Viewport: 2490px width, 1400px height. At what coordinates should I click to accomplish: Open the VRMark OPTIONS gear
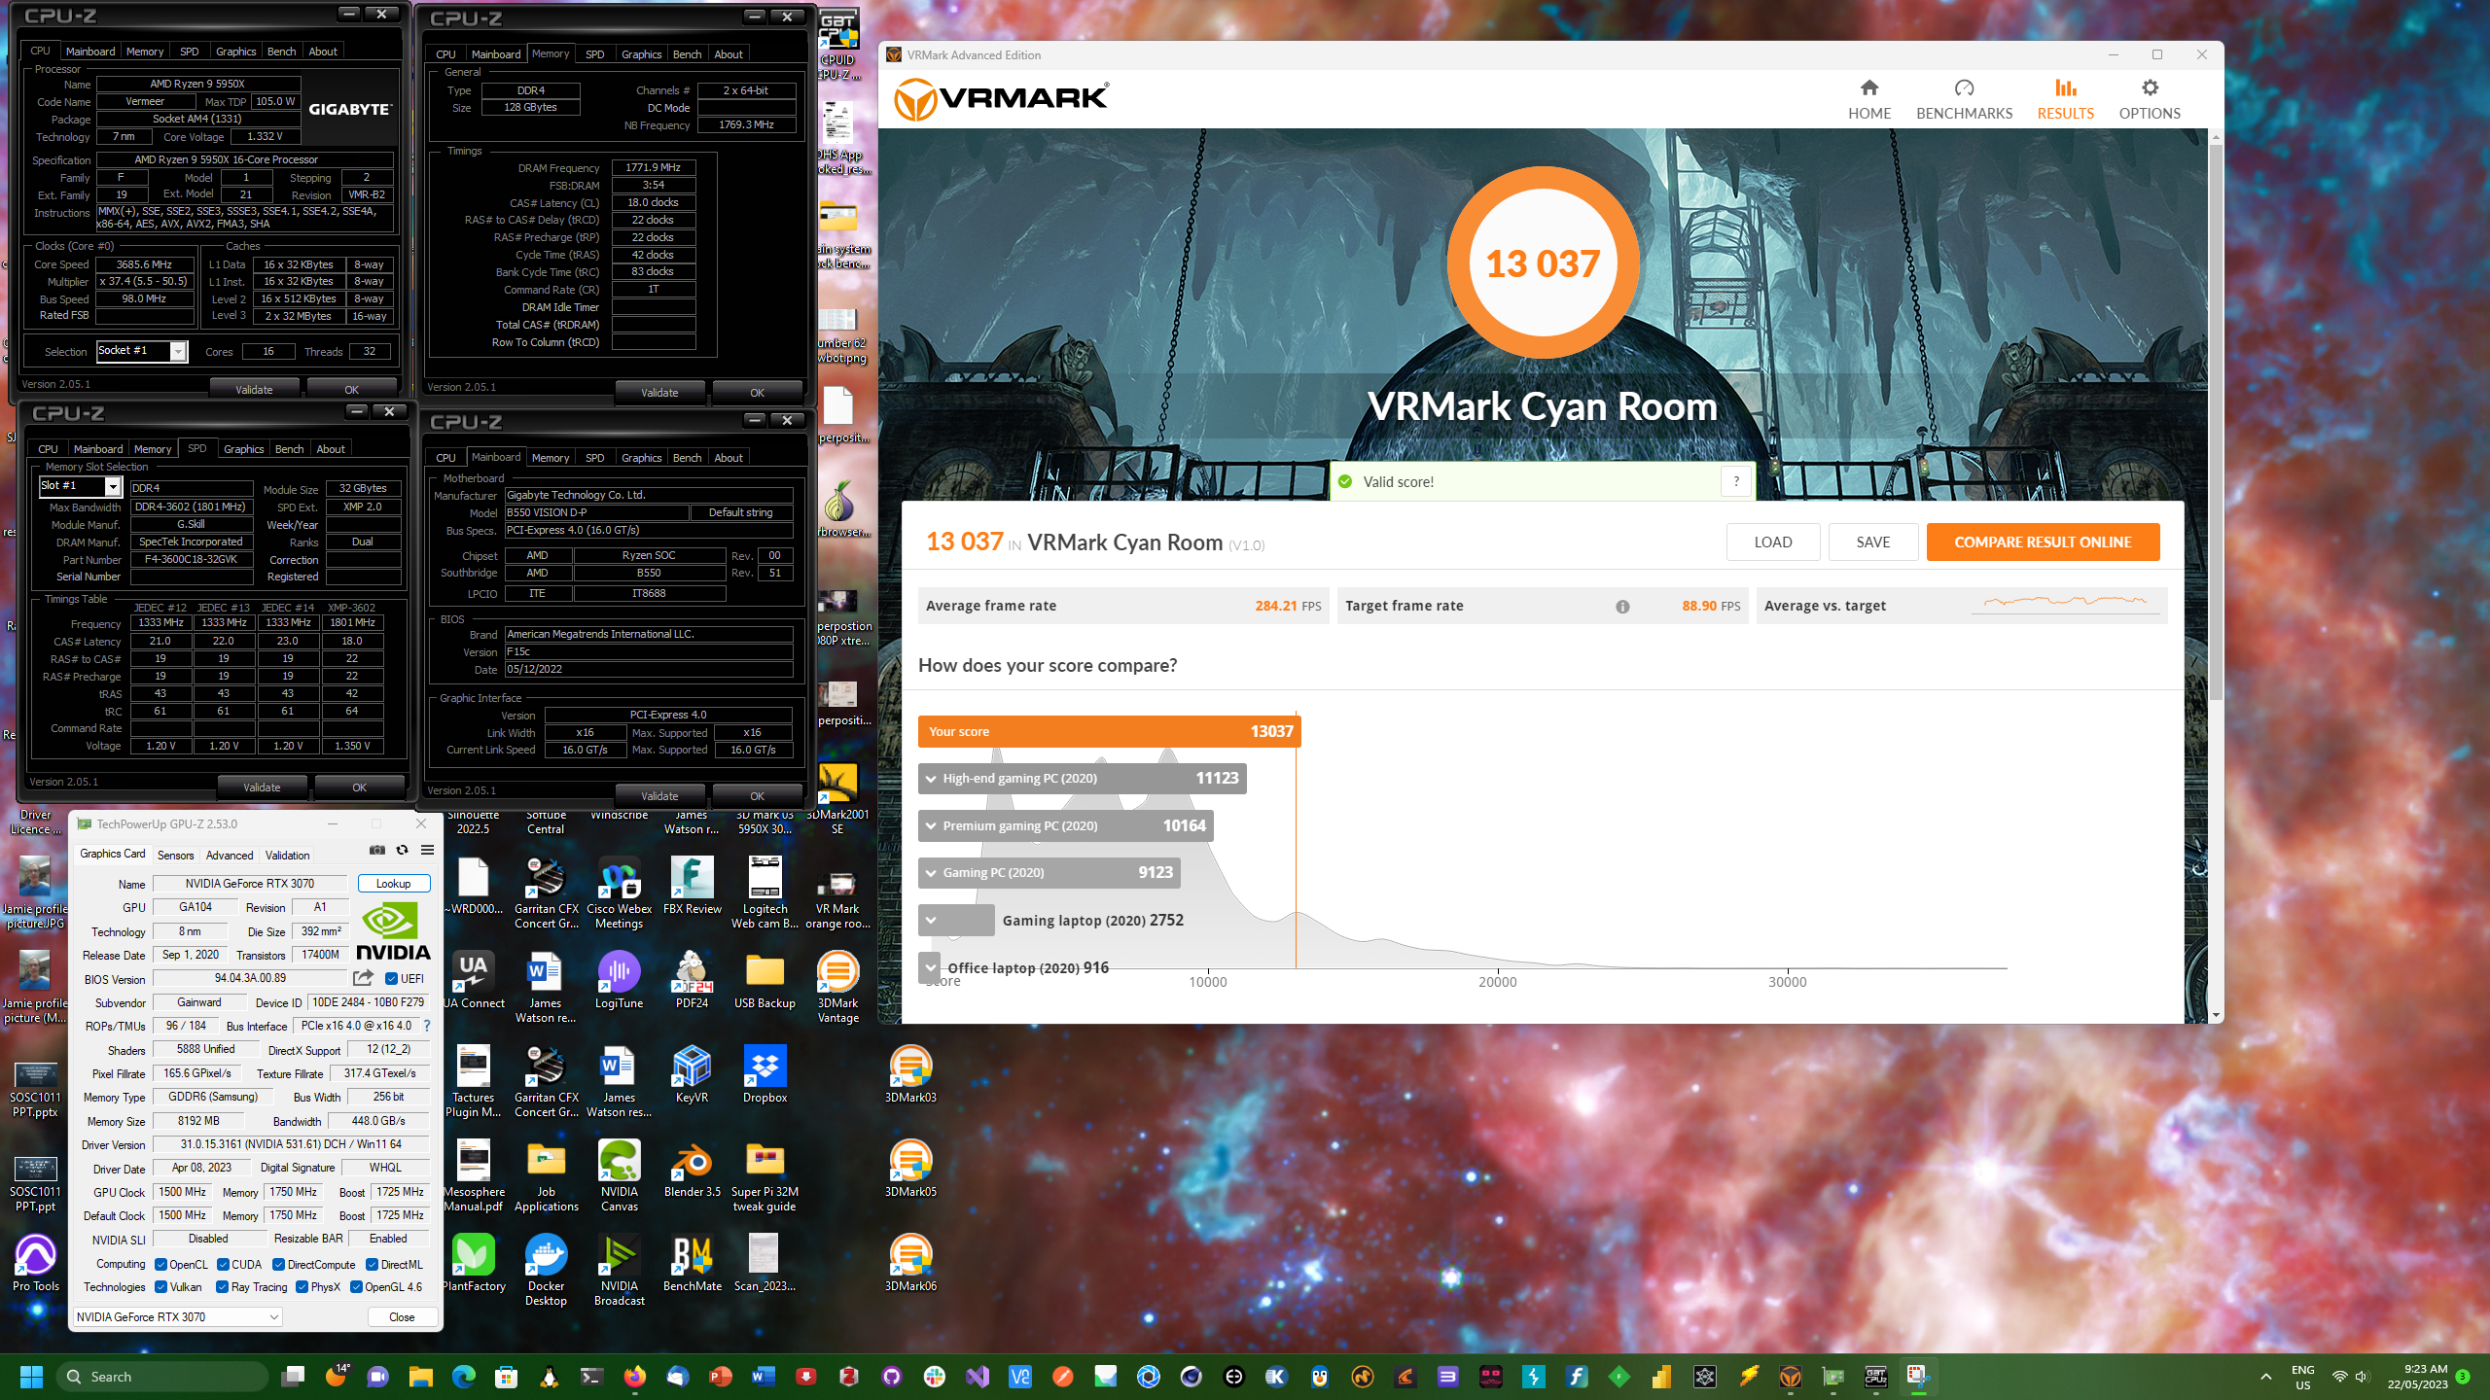[x=2150, y=99]
